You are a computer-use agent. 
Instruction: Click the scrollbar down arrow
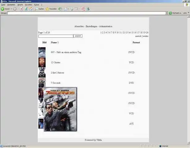(x=189, y=143)
